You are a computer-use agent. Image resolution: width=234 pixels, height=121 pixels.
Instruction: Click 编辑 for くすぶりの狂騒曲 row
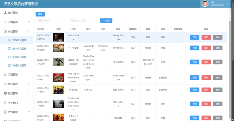pos(206,118)
